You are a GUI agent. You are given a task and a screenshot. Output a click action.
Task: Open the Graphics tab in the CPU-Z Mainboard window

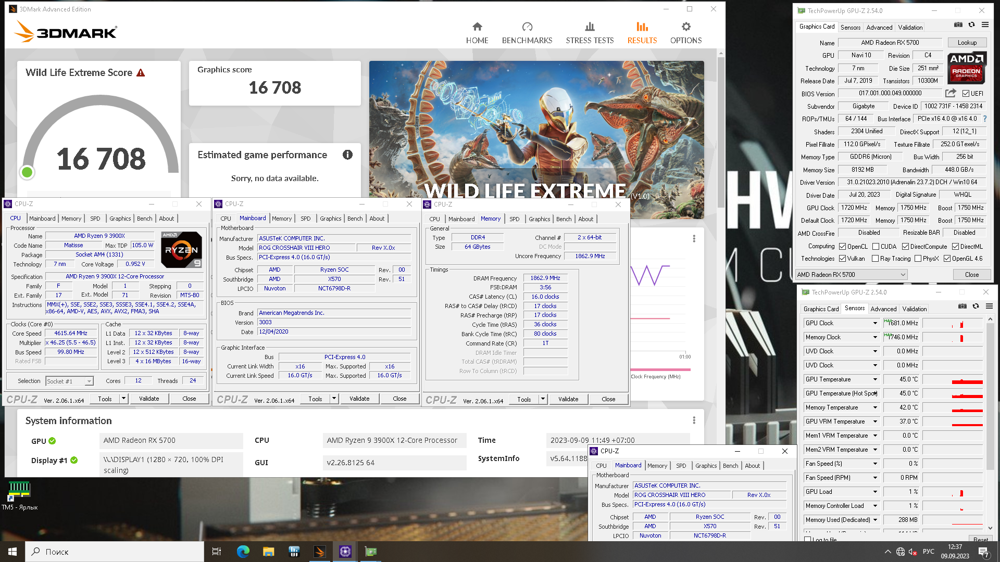coord(330,219)
